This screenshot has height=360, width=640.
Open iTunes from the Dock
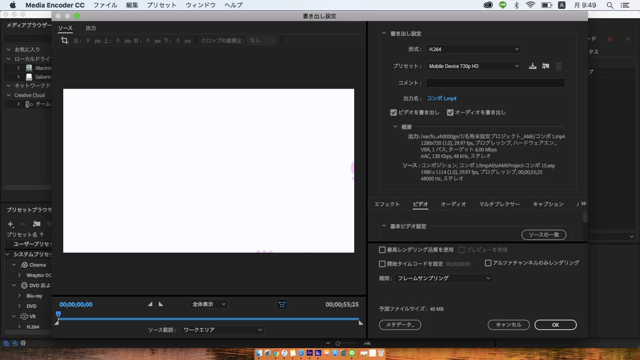click(x=284, y=353)
